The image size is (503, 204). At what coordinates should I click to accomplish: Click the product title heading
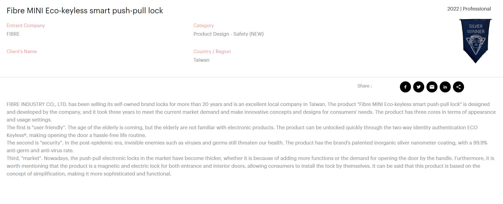85,11
